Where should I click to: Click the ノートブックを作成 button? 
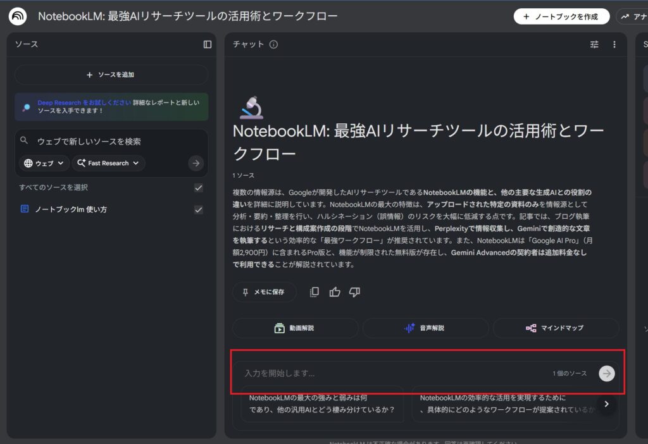(561, 16)
